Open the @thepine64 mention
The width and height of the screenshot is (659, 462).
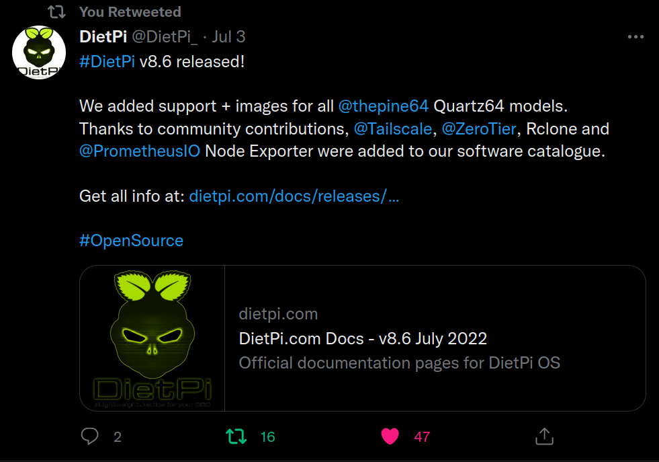384,106
